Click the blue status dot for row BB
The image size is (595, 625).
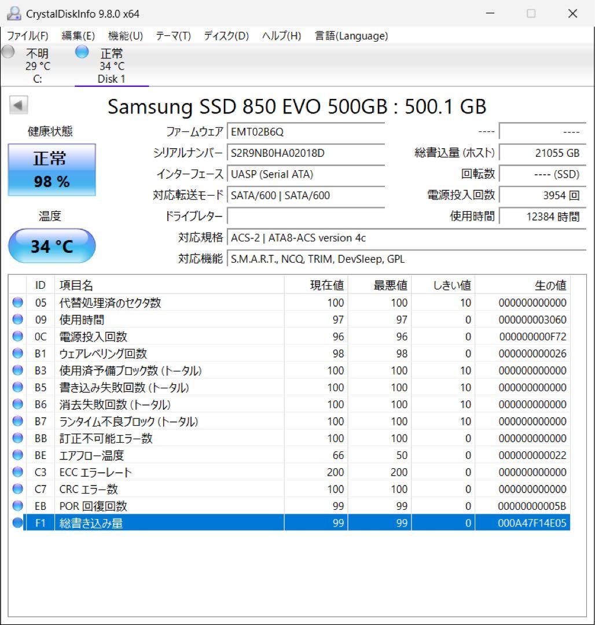pyautogui.click(x=17, y=438)
